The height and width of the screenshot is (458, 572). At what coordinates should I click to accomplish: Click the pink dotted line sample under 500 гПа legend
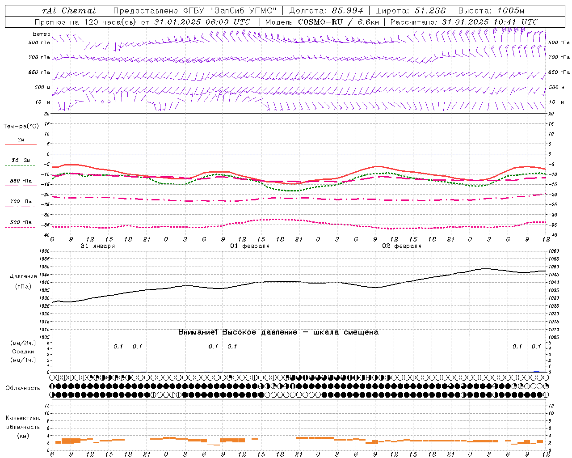coord(20,227)
